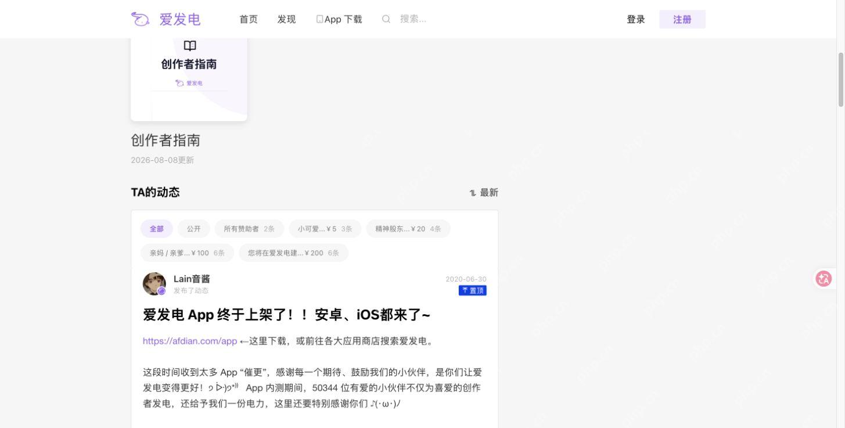Click the post date 2020-06-30
Screen dimensions: 845x428
[x=466, y=279]
